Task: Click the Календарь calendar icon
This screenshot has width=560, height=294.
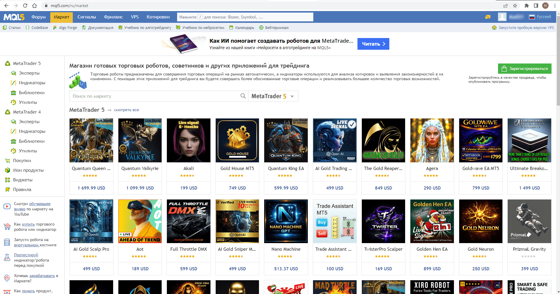Action: [231, 27]
